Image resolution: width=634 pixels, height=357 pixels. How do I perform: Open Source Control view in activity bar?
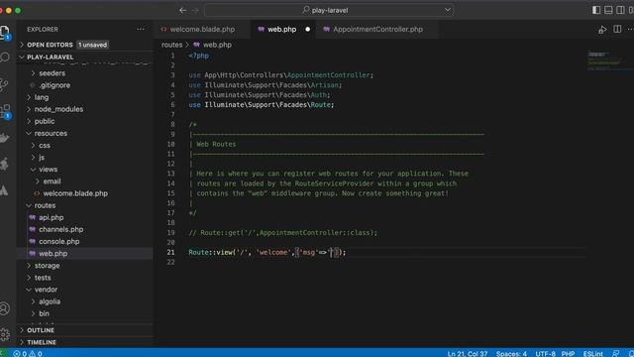pos(4,84)
